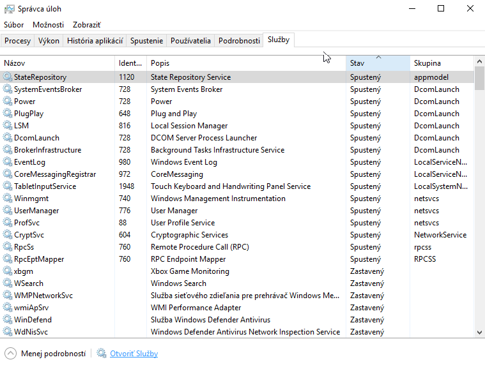Image resolution: width=485 pixels, height=369 pixels.
Task: Open the Podrobnosti tab
Action: [239, 41]
